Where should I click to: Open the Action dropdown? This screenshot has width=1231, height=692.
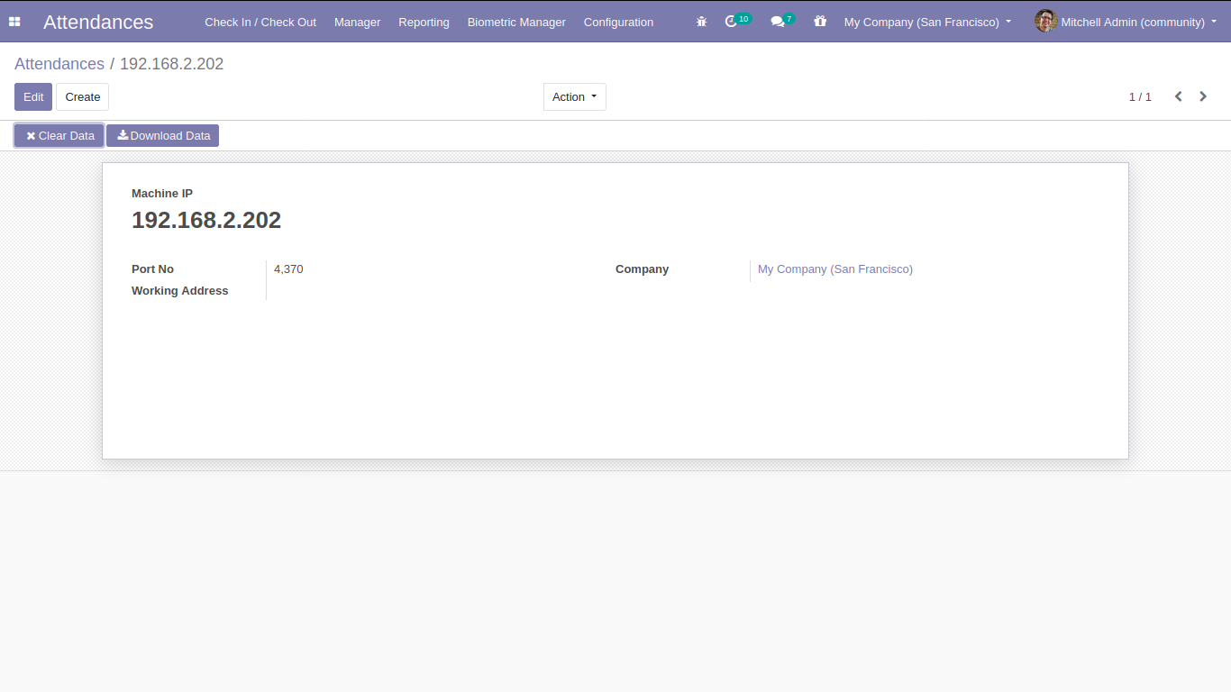coord(575,97)
